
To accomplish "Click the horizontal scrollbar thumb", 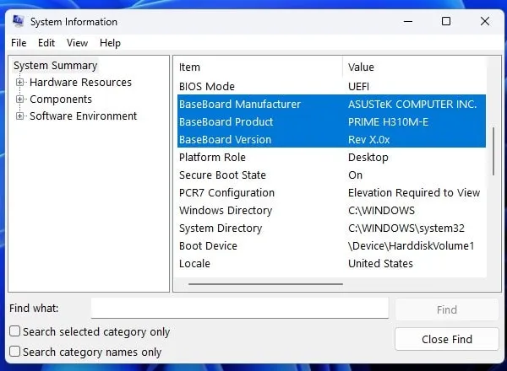I will click(265, 284).
